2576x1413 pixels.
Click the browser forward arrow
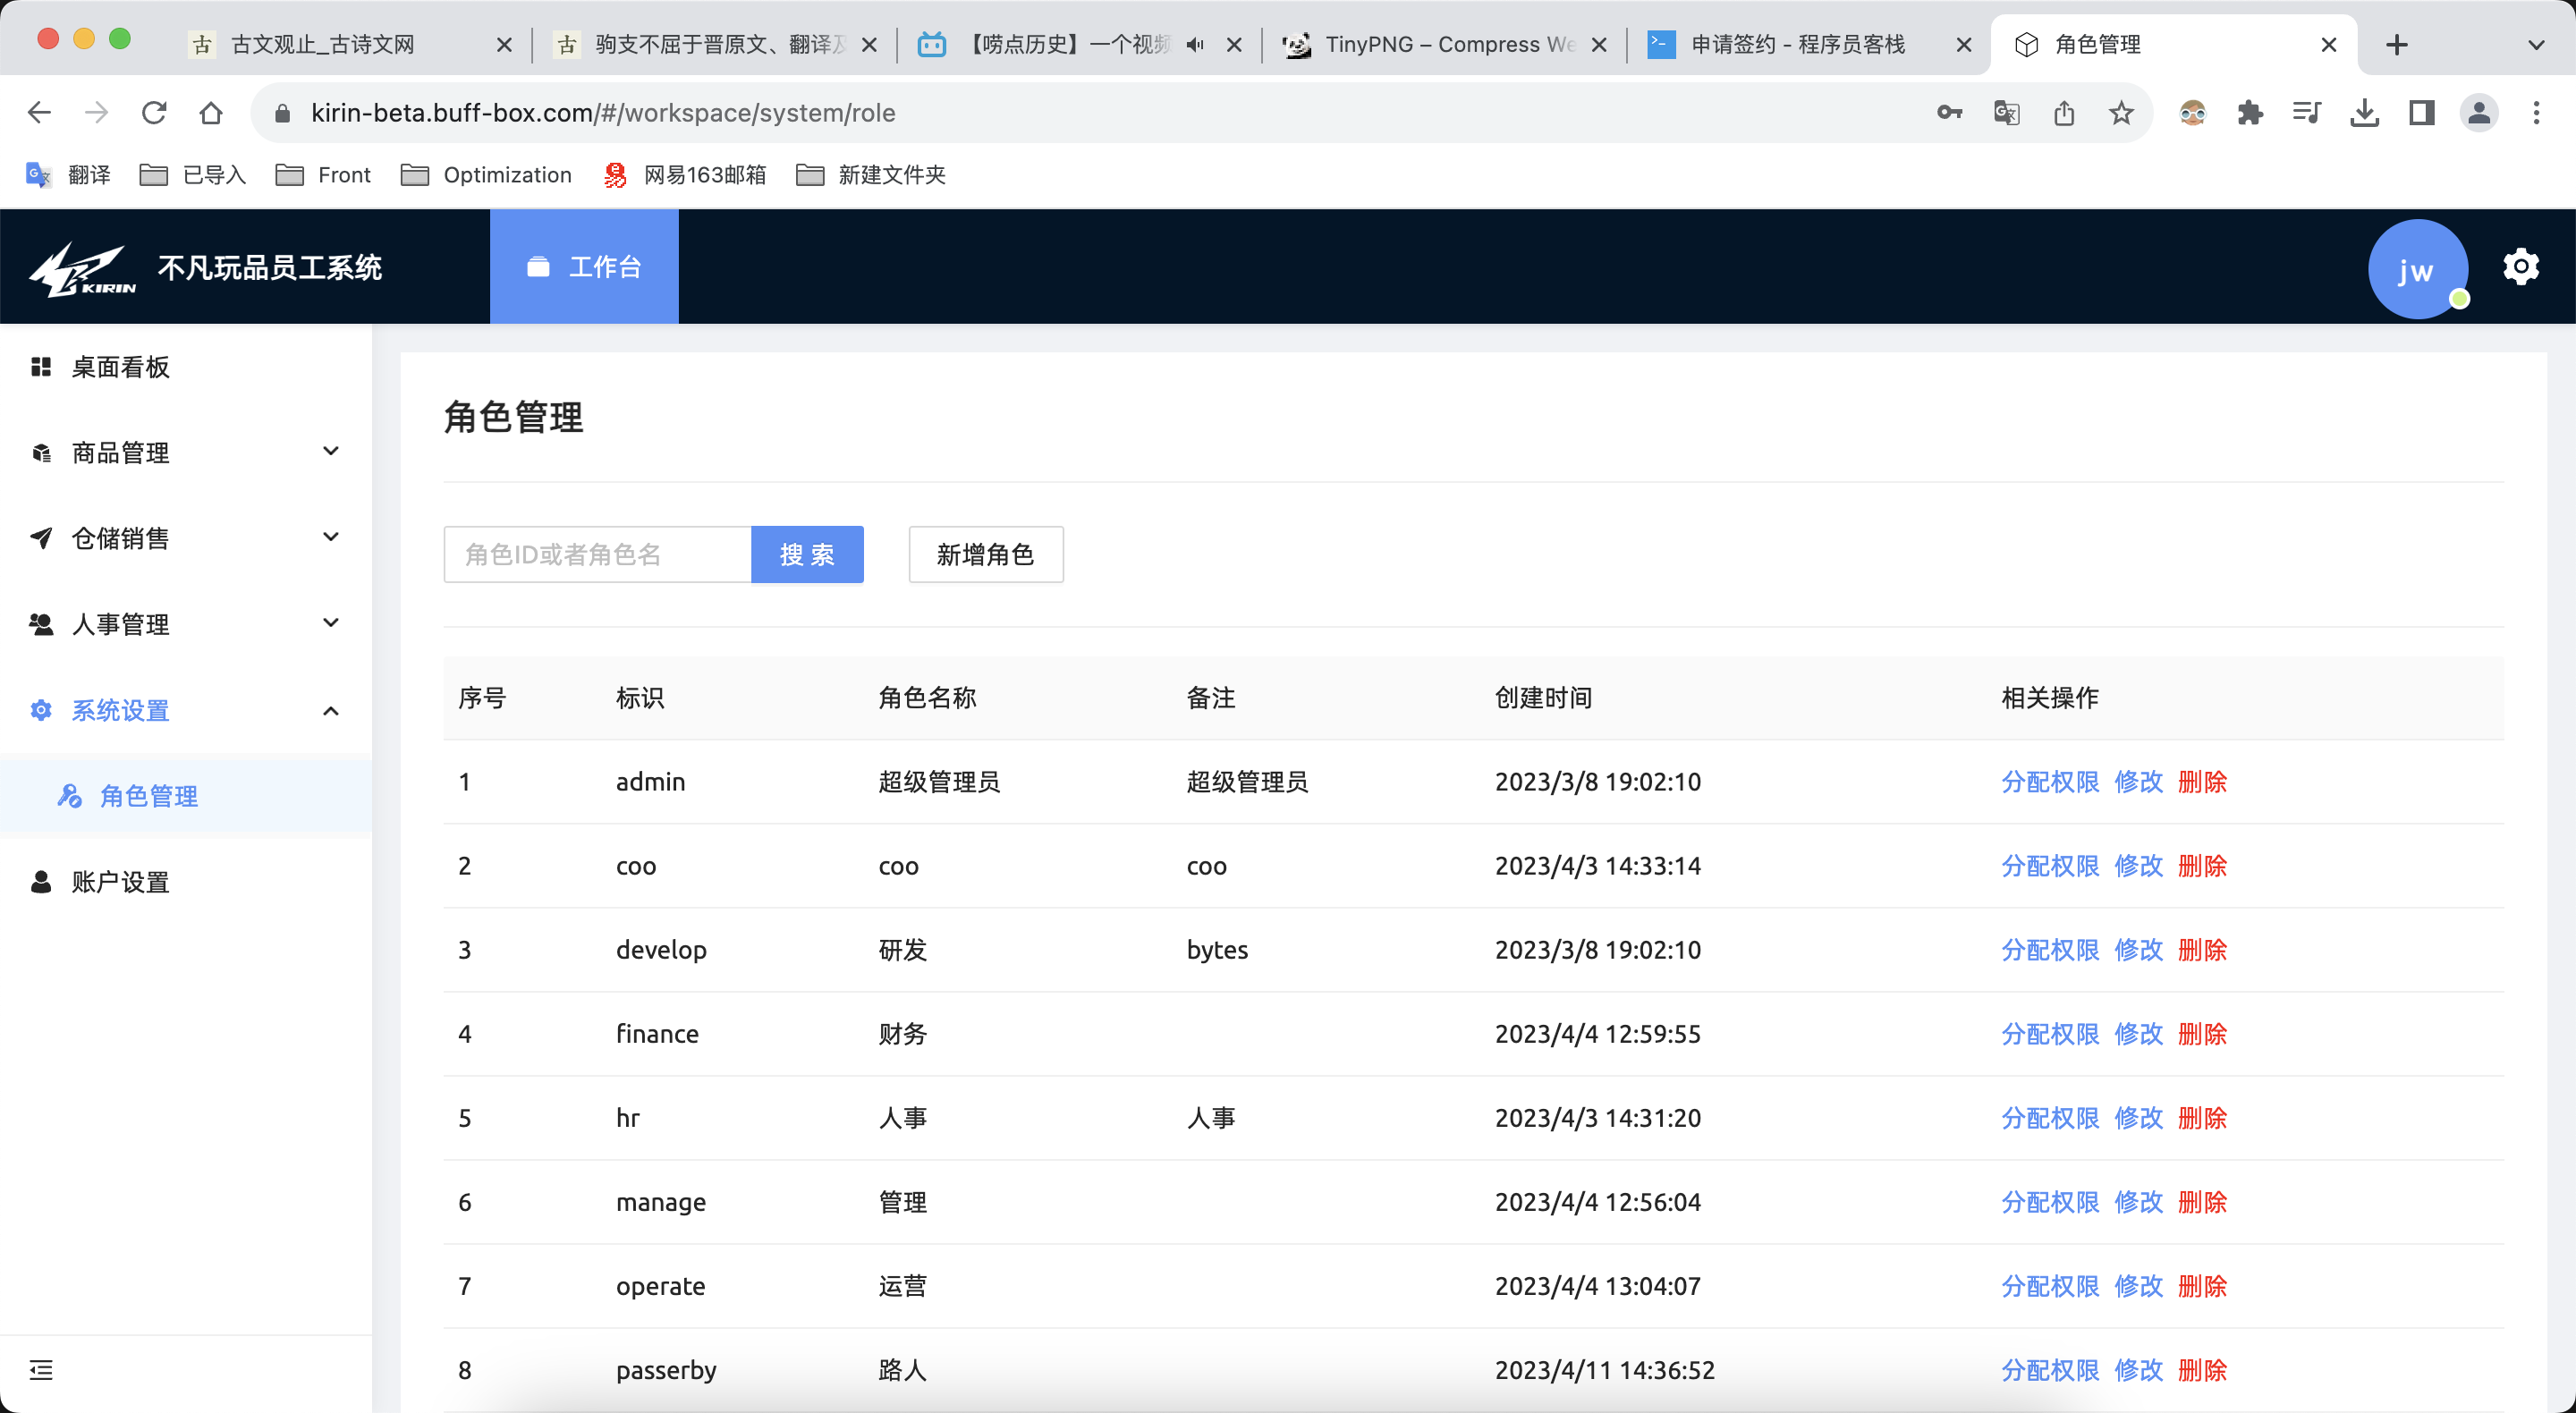click(x=96, y=112)
